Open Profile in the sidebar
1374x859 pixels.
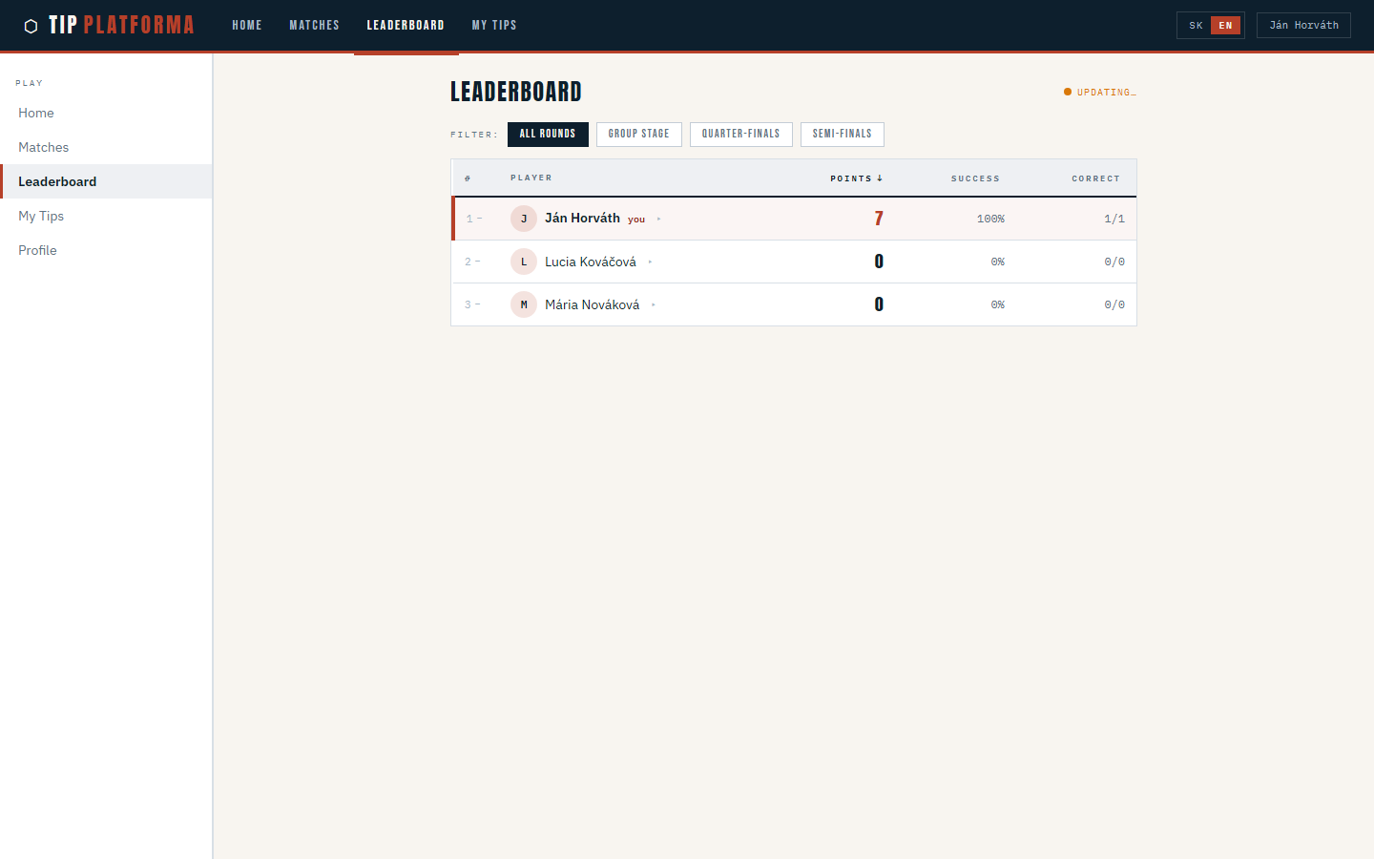[x=37, y=250]
